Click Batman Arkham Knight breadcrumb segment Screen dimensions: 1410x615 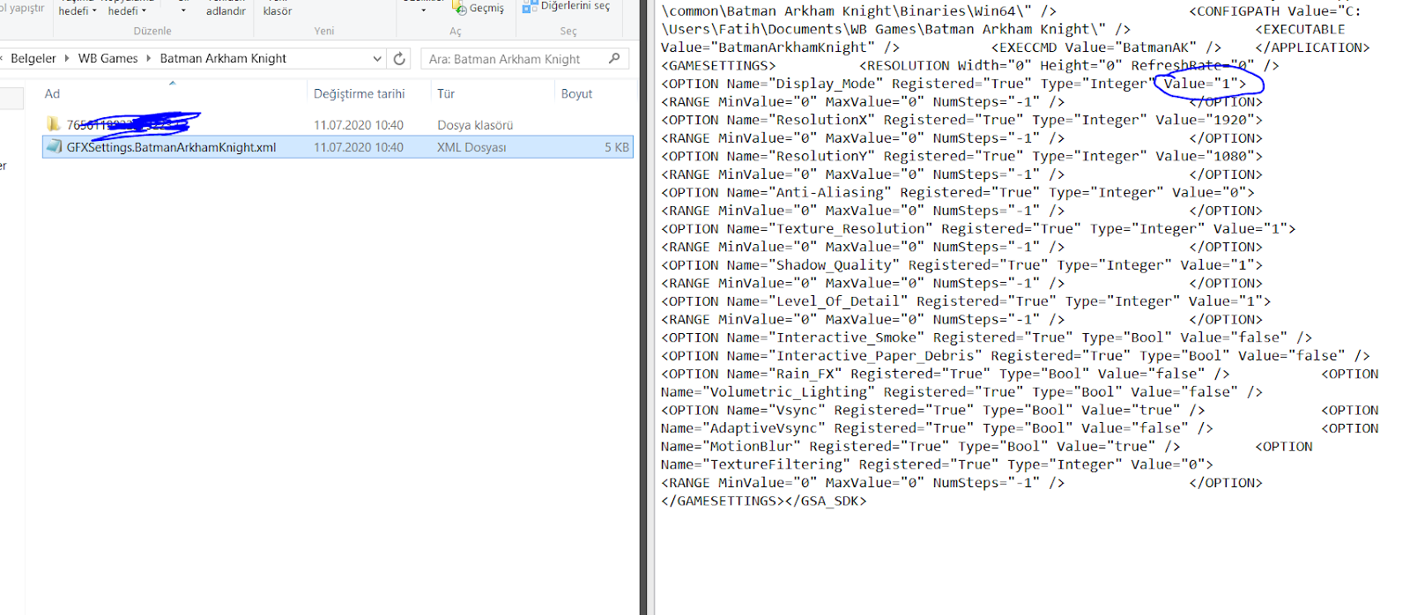[x=223, y=58]
